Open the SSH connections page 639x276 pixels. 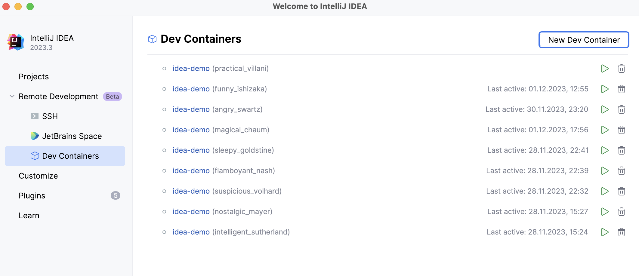50,116
